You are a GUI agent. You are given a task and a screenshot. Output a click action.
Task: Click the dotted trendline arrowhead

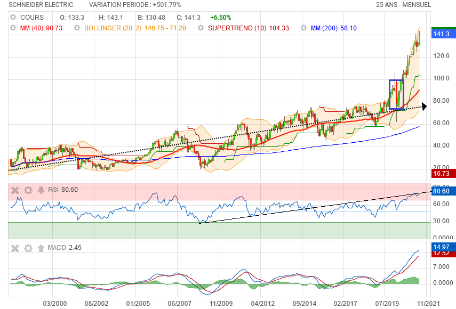(425, 107)
